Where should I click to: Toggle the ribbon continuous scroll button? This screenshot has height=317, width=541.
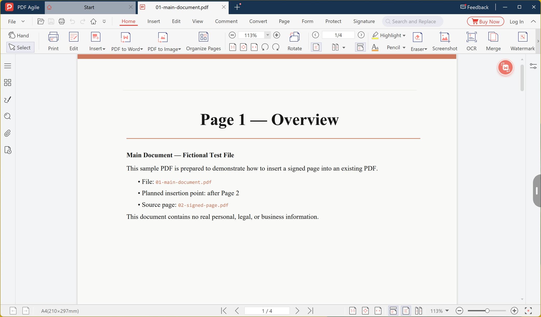[360, 47]
